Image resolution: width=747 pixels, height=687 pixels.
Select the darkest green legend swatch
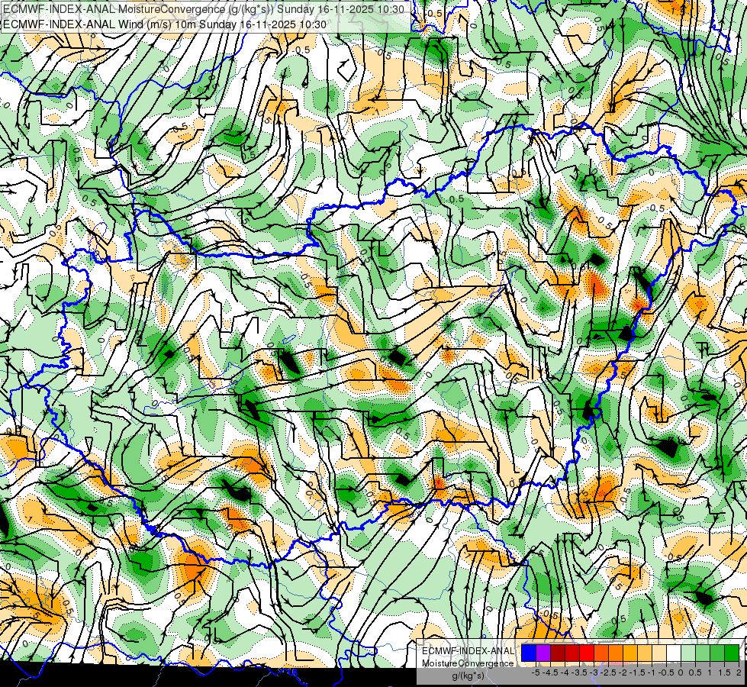coord(732,653)
